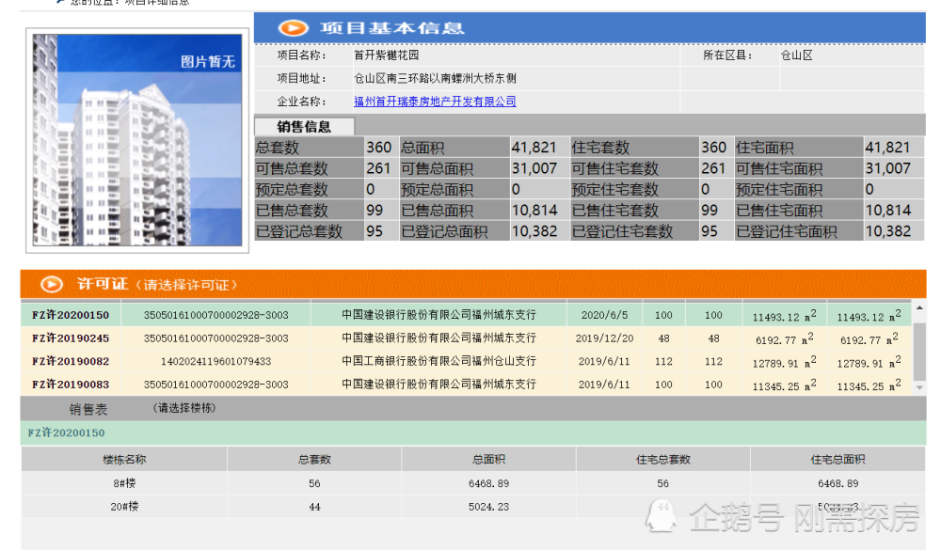Click 总套数 56 for 8#楼
Screen dimensions: 941x550
[314, 483]
